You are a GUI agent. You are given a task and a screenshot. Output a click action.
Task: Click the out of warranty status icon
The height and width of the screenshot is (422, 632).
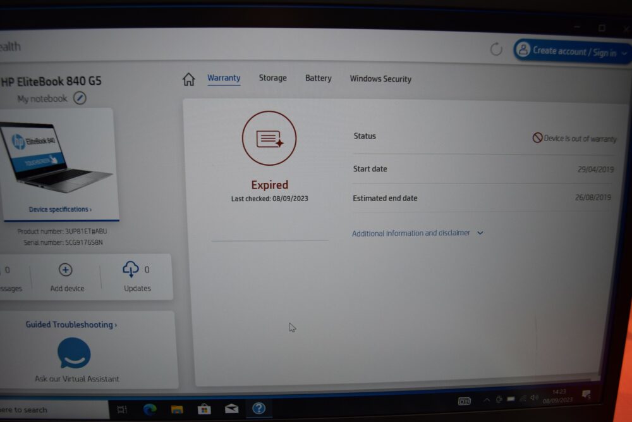click(537, 137)
